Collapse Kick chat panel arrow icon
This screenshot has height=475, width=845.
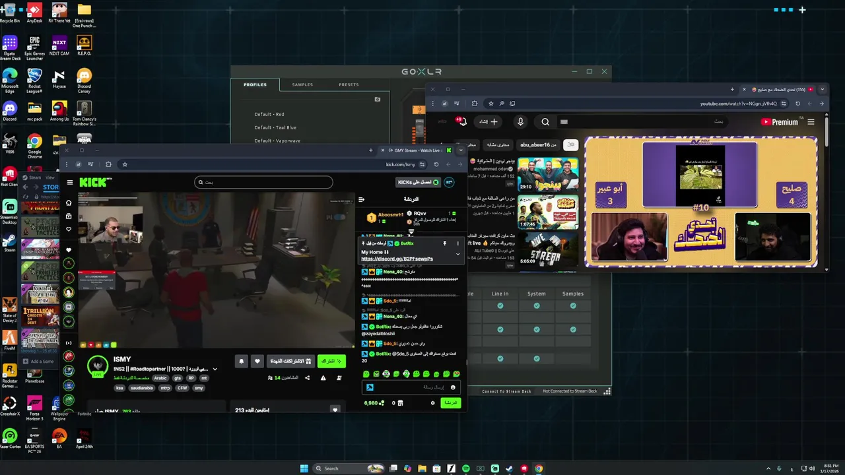tap(361, 199)
